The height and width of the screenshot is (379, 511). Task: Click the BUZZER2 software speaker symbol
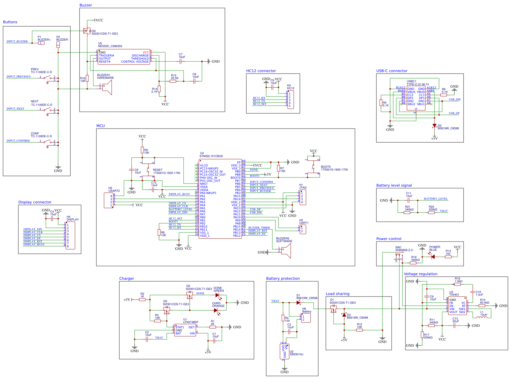point(287,251)
